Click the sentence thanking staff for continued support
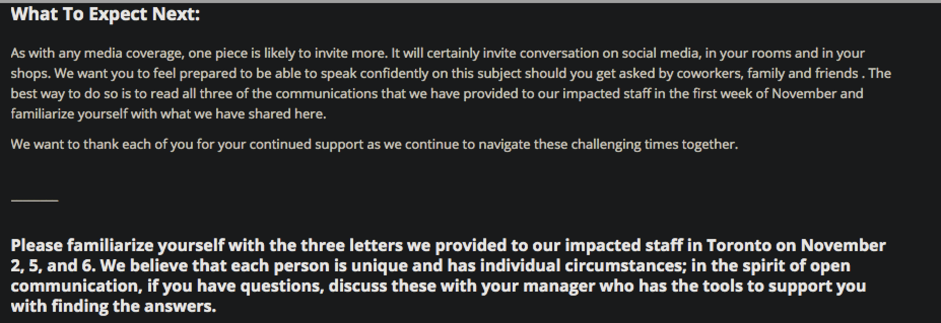941x323 pixels. point(374,144)
